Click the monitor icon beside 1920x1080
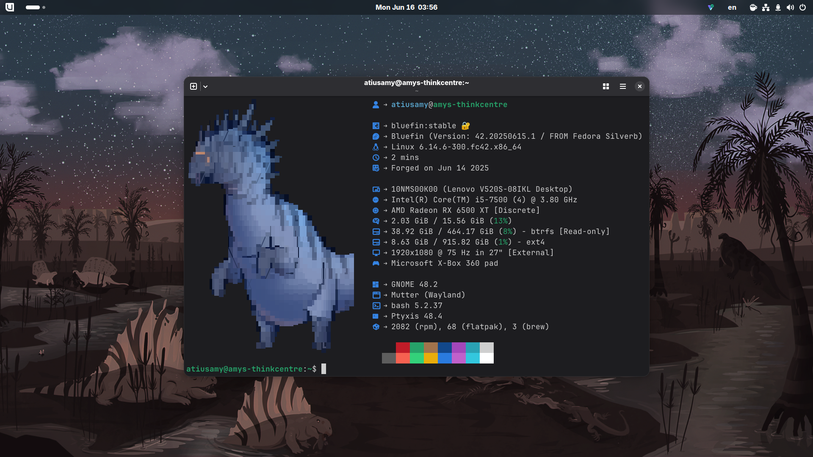The height and width of the screenshot is (457, 813). pyautogui.click(x=376, y=253)
